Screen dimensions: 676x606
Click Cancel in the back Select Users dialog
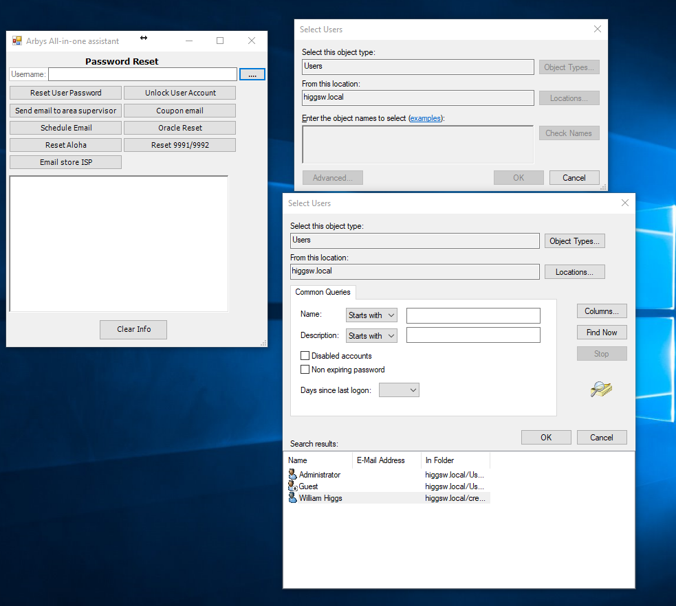click(574, 177)
